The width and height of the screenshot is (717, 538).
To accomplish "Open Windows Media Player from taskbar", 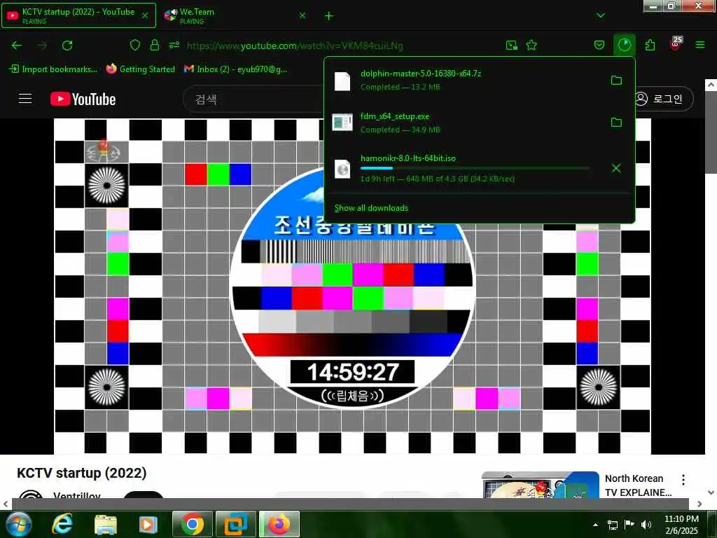I will (148, 524).
